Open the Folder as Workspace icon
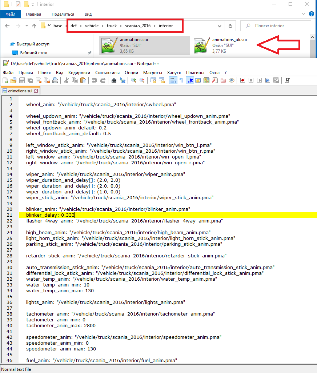The width and height of the screenshot is (317, 373). (x=223, y=80)
